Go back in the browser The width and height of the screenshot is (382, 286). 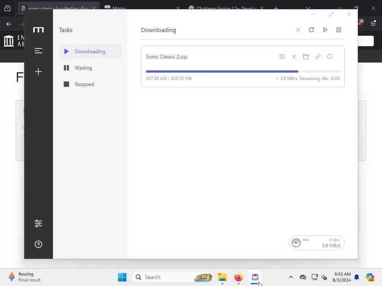(9, 24)
